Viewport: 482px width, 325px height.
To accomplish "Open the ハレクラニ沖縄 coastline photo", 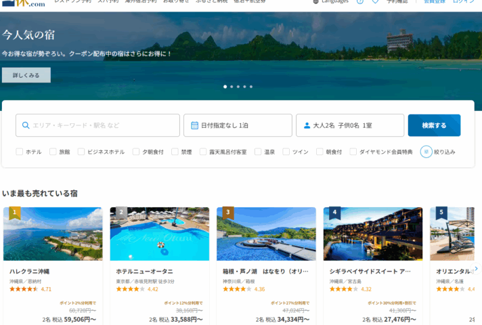I will coord(53,234).
